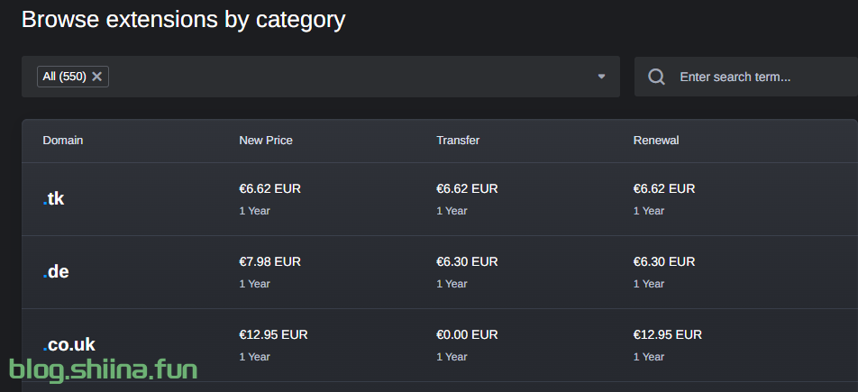Remove the All (550) category tag
Viewport: 858px width, 392px height.
pyautogui.click(x=97, y=77)
